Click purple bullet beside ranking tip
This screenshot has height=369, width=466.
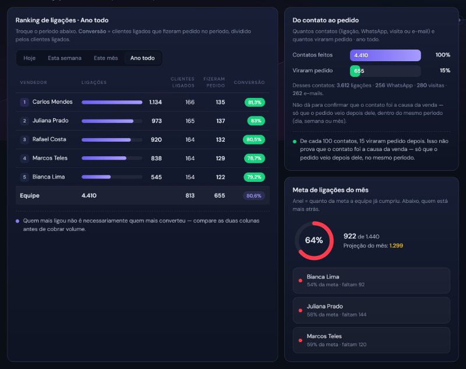17,221
